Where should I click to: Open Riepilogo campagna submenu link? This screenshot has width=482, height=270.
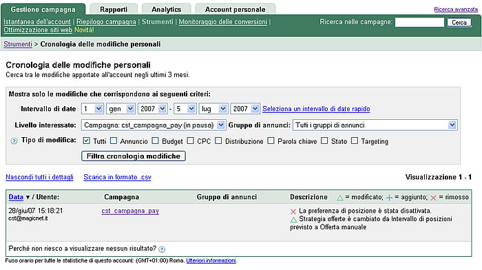click(x=106, y=22)
